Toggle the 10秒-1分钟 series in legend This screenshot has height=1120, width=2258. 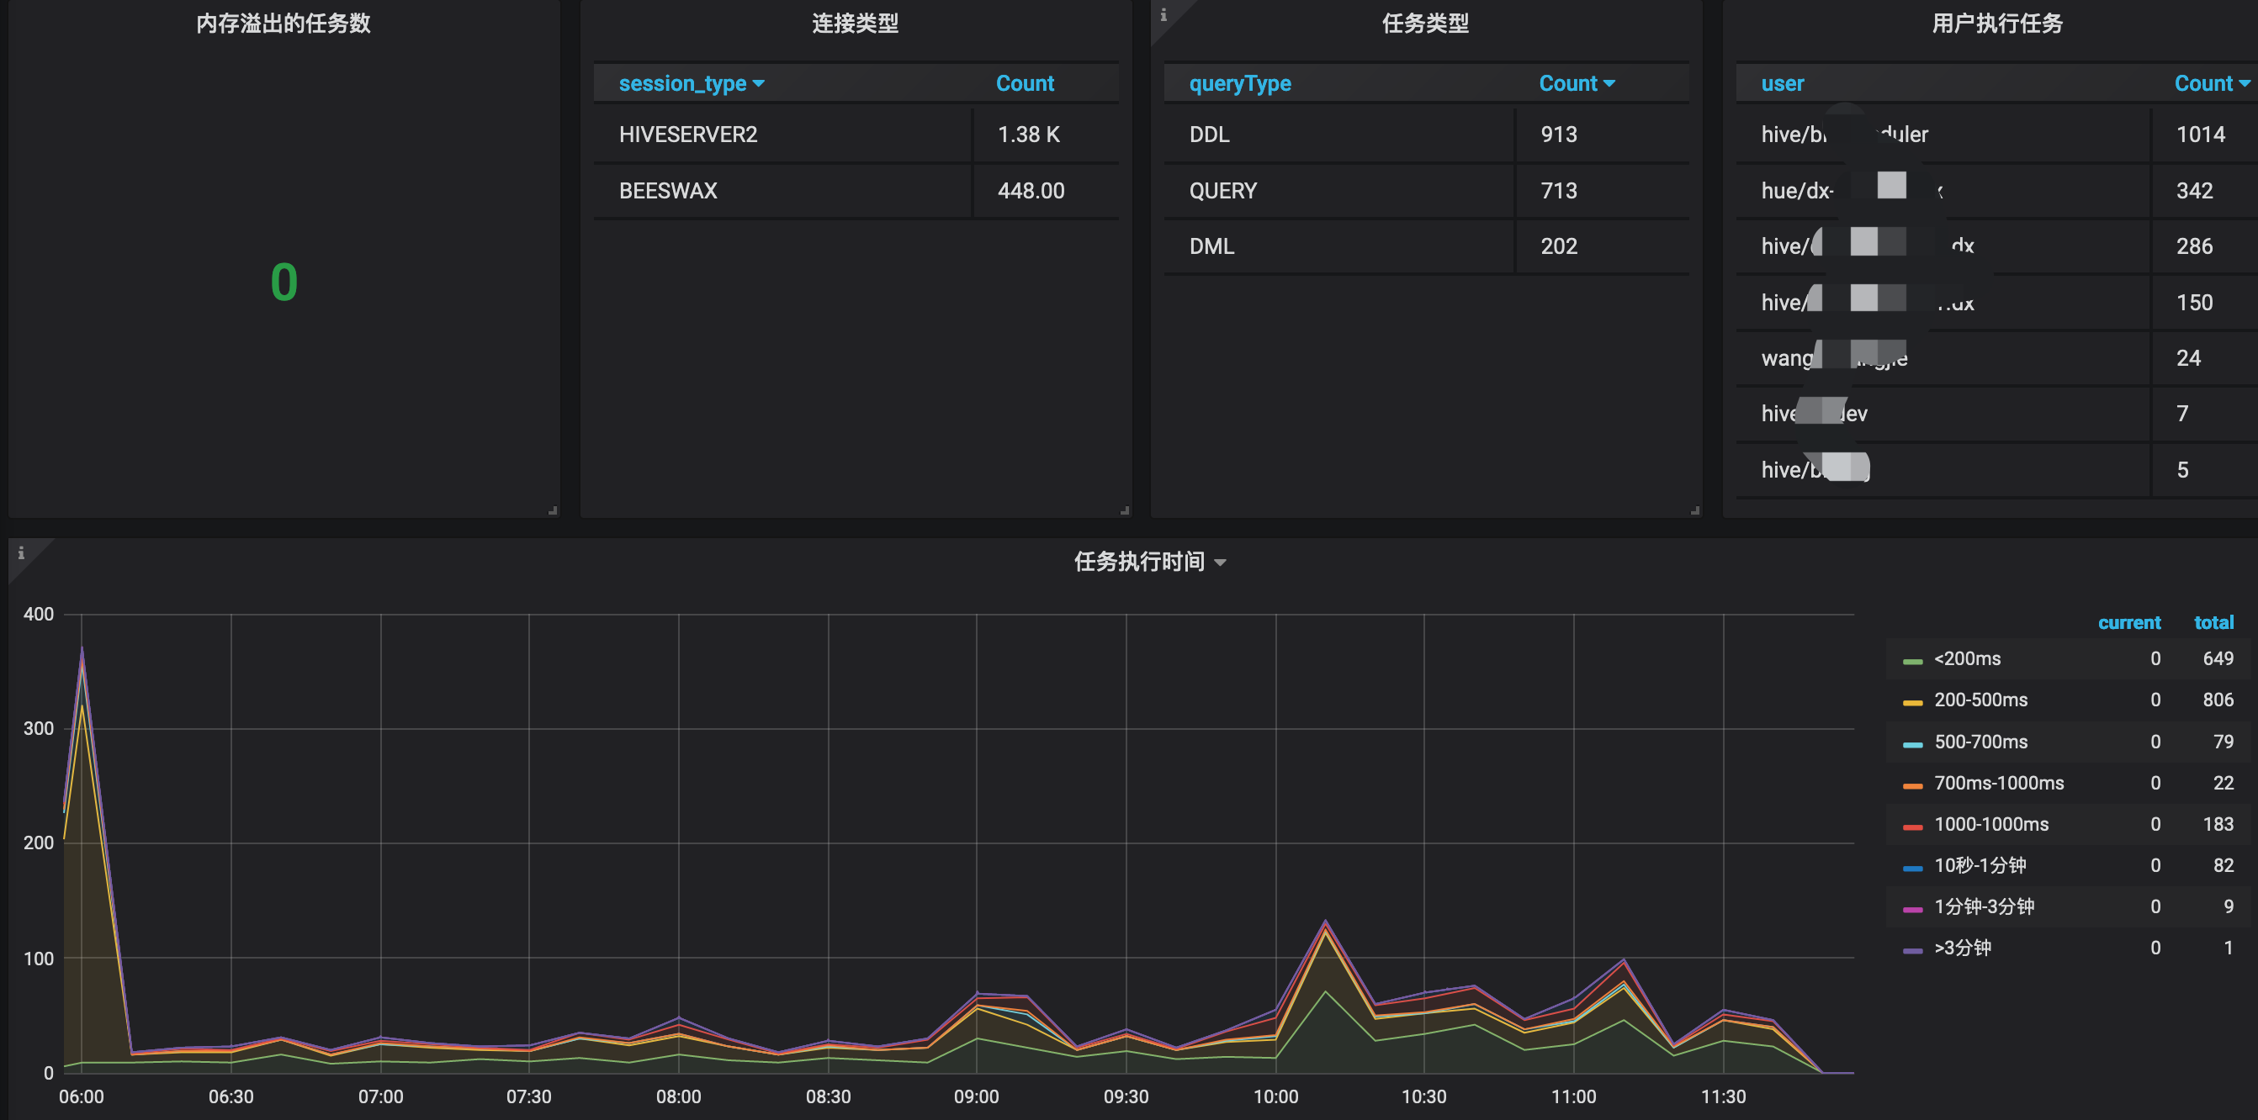click(x=1980, y=865)
